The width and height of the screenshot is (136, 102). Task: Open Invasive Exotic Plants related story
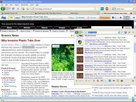pos(69,93)
